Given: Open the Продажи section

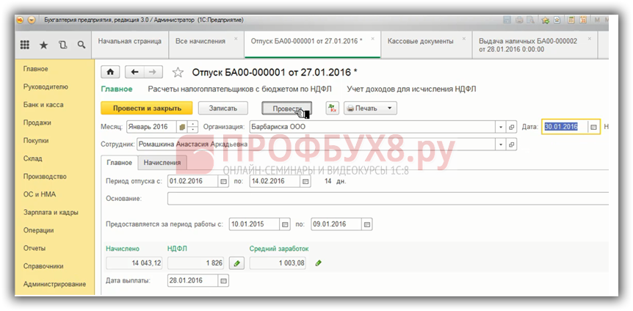Looking at the screenshot, I should [37, 122].
